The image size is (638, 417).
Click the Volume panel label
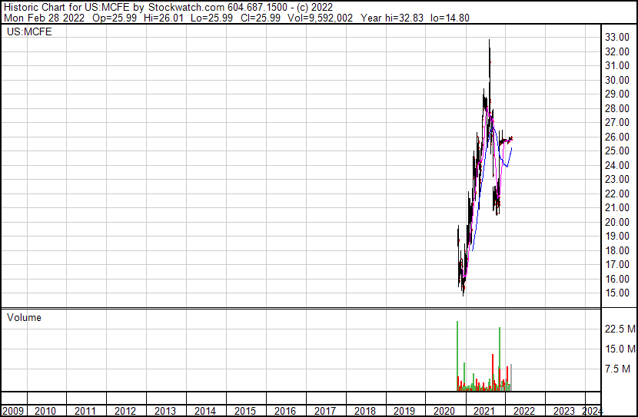tap(24, 317)
